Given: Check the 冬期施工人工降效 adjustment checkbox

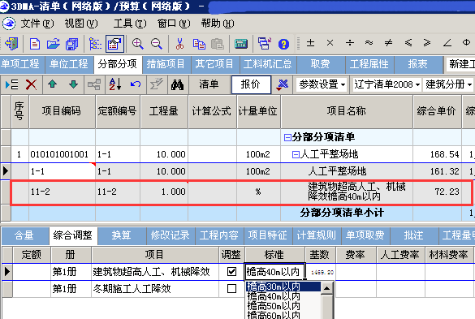Looking at the screenshot, I should tap(231, 288).
